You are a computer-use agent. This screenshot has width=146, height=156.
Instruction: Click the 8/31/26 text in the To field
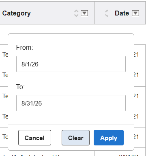coord(32,103)
